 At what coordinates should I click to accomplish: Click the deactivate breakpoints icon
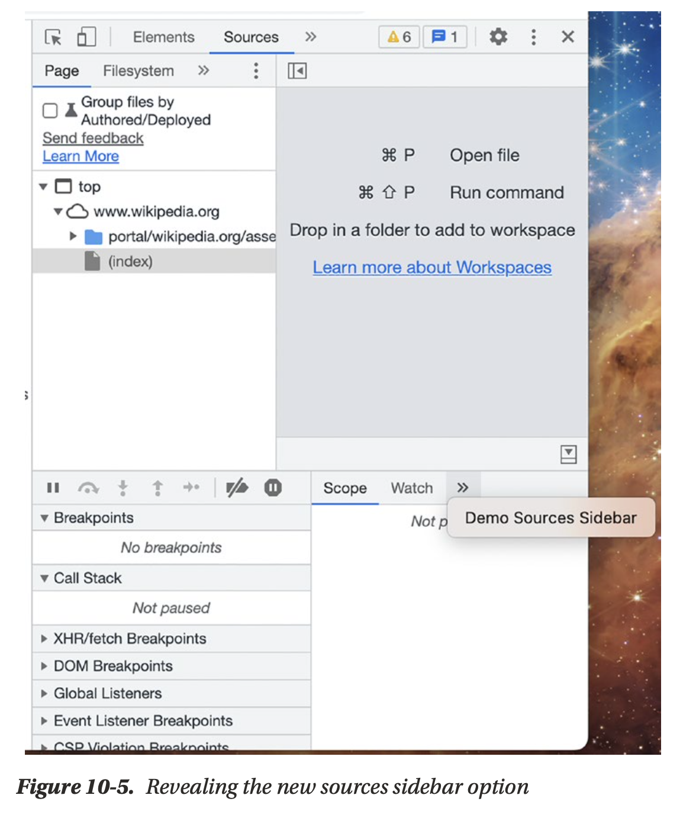click(x=237, y=488)
